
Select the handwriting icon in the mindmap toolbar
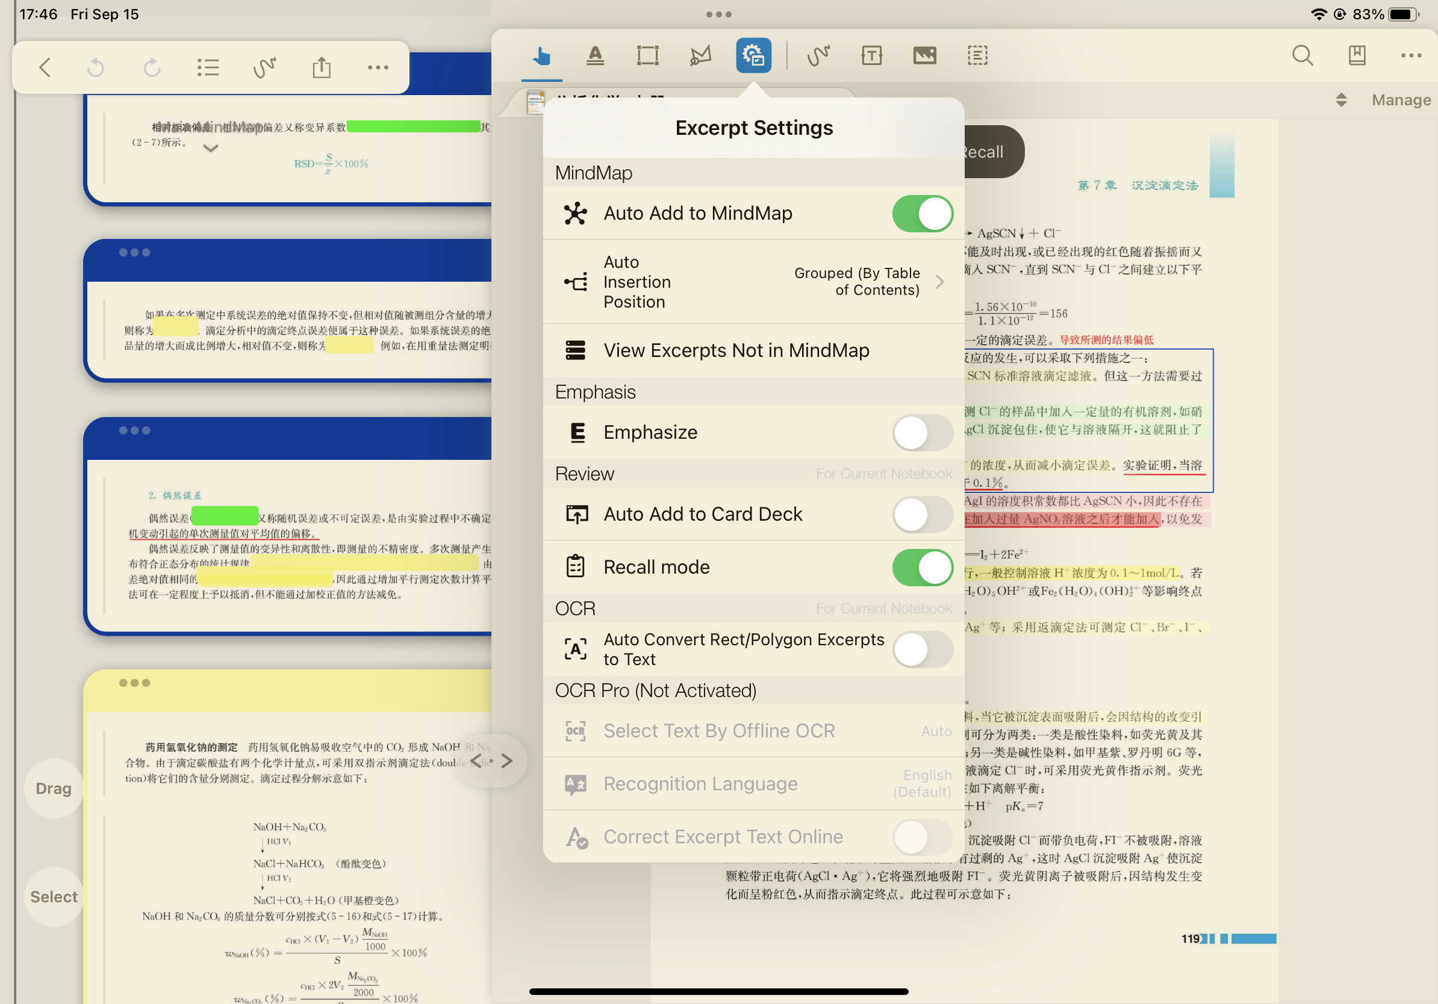pos(265,67)
